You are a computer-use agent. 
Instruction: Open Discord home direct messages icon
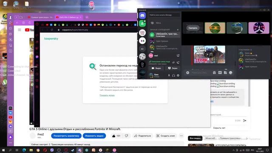click(x=142, y=16)
